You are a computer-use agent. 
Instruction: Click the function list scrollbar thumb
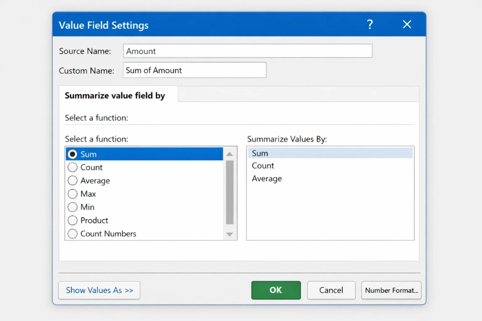229,192
